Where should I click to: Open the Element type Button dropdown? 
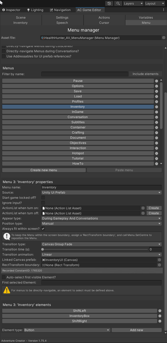(x=67, y=330)
